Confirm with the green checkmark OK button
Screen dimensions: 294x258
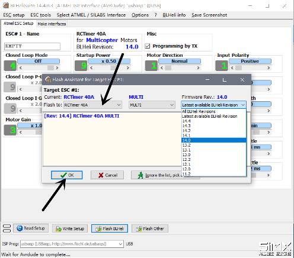pyautogui.click(x=67, y=175)
